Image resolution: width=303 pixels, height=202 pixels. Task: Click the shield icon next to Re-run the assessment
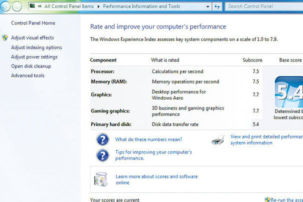(x=267, y=199)
